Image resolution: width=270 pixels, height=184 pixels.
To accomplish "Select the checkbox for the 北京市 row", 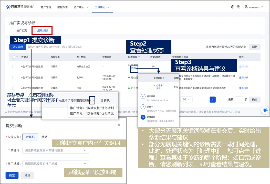I will click(14, 77).
